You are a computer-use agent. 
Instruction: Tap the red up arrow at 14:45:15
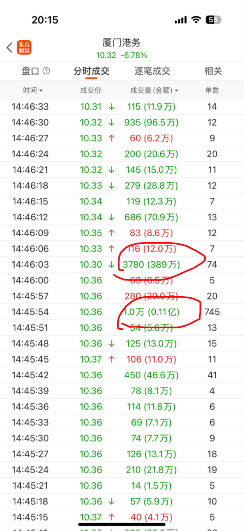[112, 517]
